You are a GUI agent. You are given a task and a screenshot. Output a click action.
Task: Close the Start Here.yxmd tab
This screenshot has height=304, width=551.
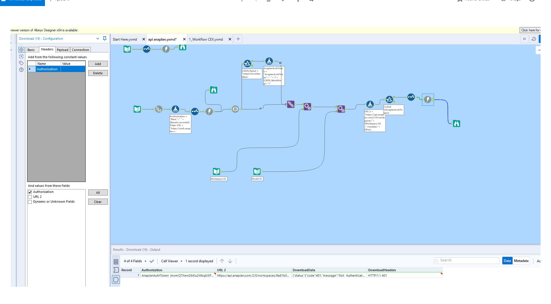(144, 39)
